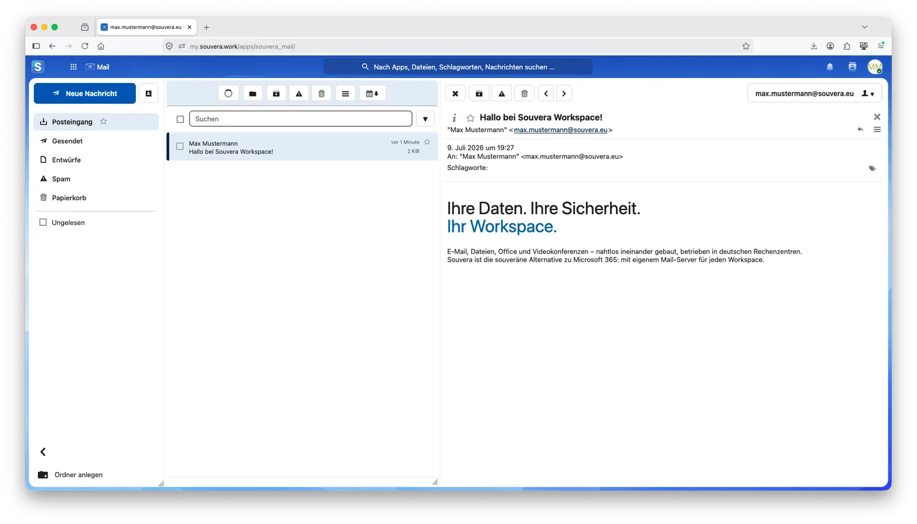This screenshot has height=524, width=917.
Task: Open the contacts button next to Neue Nachricht
Action: click(x=148, y=93)
